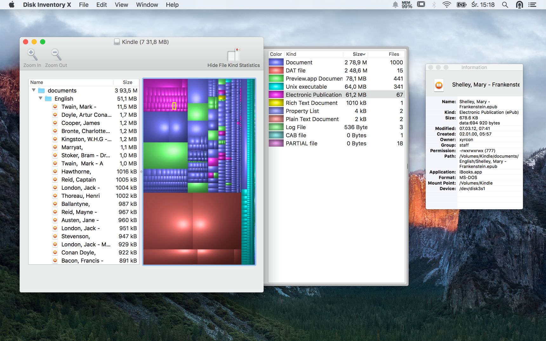546x341 pixels.
Task: Click the bell notification icon in the menu bar
Action: pyautogui.click(x=395, y=4)
